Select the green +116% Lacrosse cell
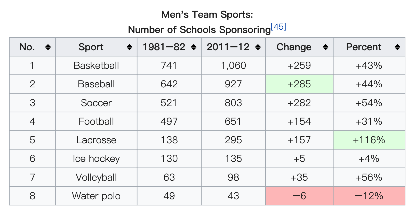The width and height of the screenshot is (416, 216). 369,140
